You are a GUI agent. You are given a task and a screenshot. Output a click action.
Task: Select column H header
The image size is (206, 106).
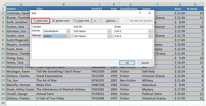[x=195, y=5]
